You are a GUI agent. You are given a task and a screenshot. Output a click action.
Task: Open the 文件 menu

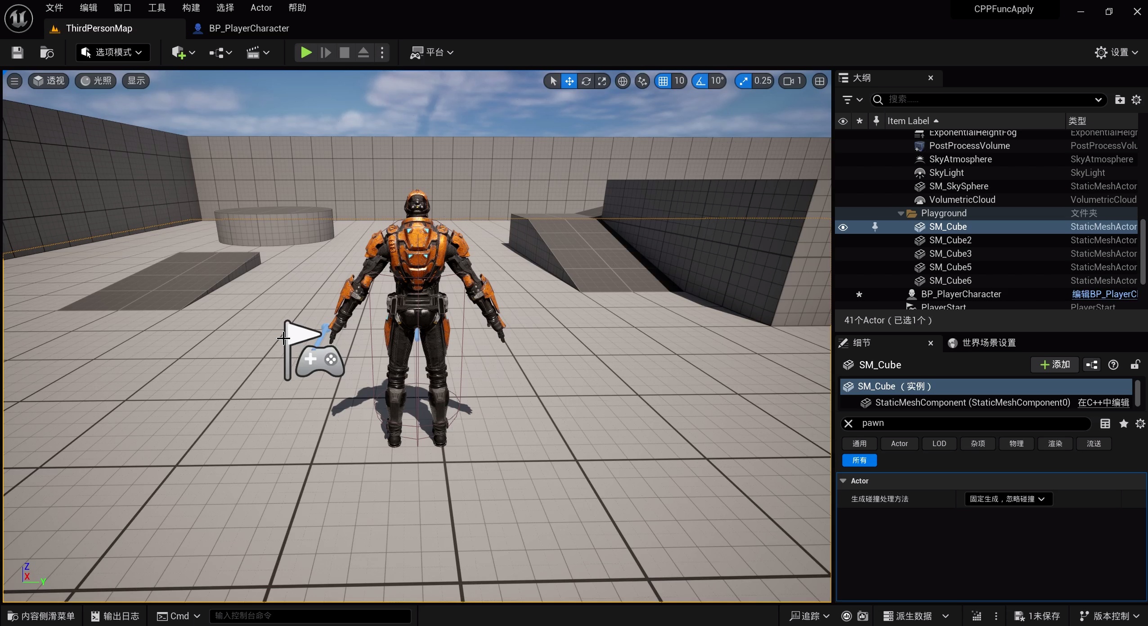pyautogui.click(x=54, y=8)
